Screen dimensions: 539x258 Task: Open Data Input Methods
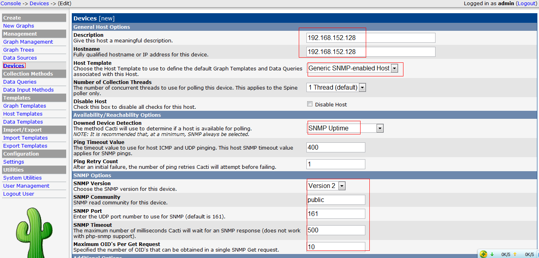tap(28, 90)
